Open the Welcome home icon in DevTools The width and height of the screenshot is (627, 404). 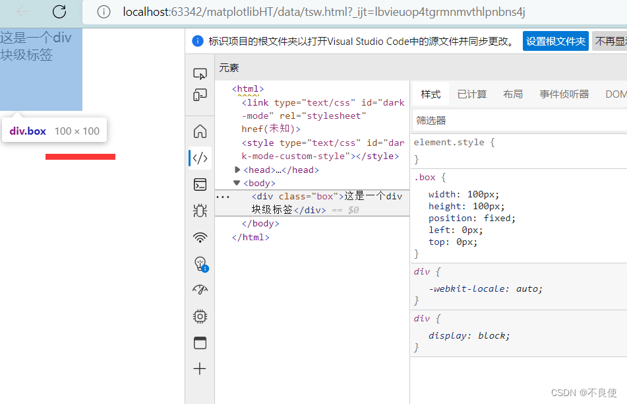coord(200,131)
